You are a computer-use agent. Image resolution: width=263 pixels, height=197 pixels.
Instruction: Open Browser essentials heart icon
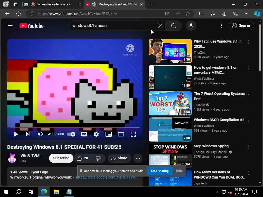point(235,14)
